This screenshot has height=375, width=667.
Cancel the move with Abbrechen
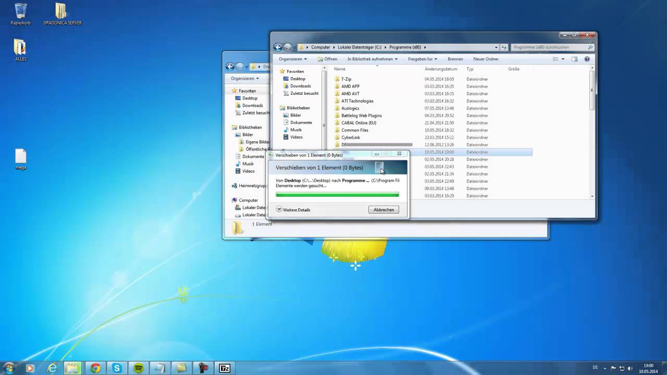click(384, 209)
